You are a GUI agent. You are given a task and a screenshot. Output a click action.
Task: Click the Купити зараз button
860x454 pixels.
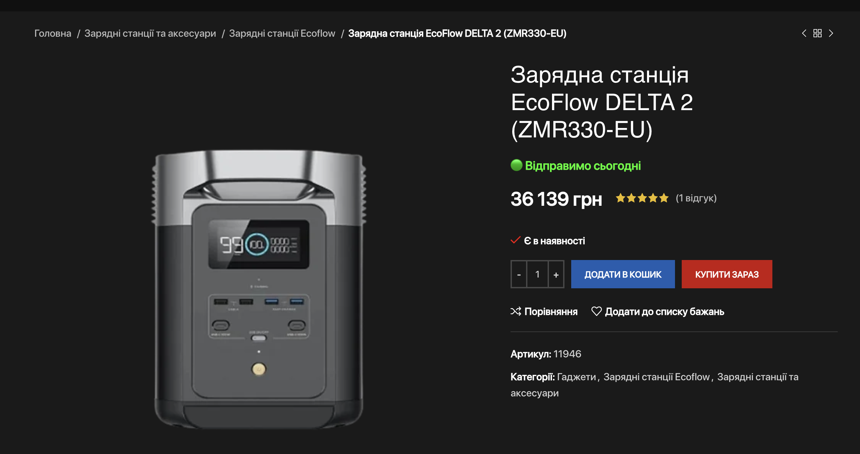click(x=727, y=274)
